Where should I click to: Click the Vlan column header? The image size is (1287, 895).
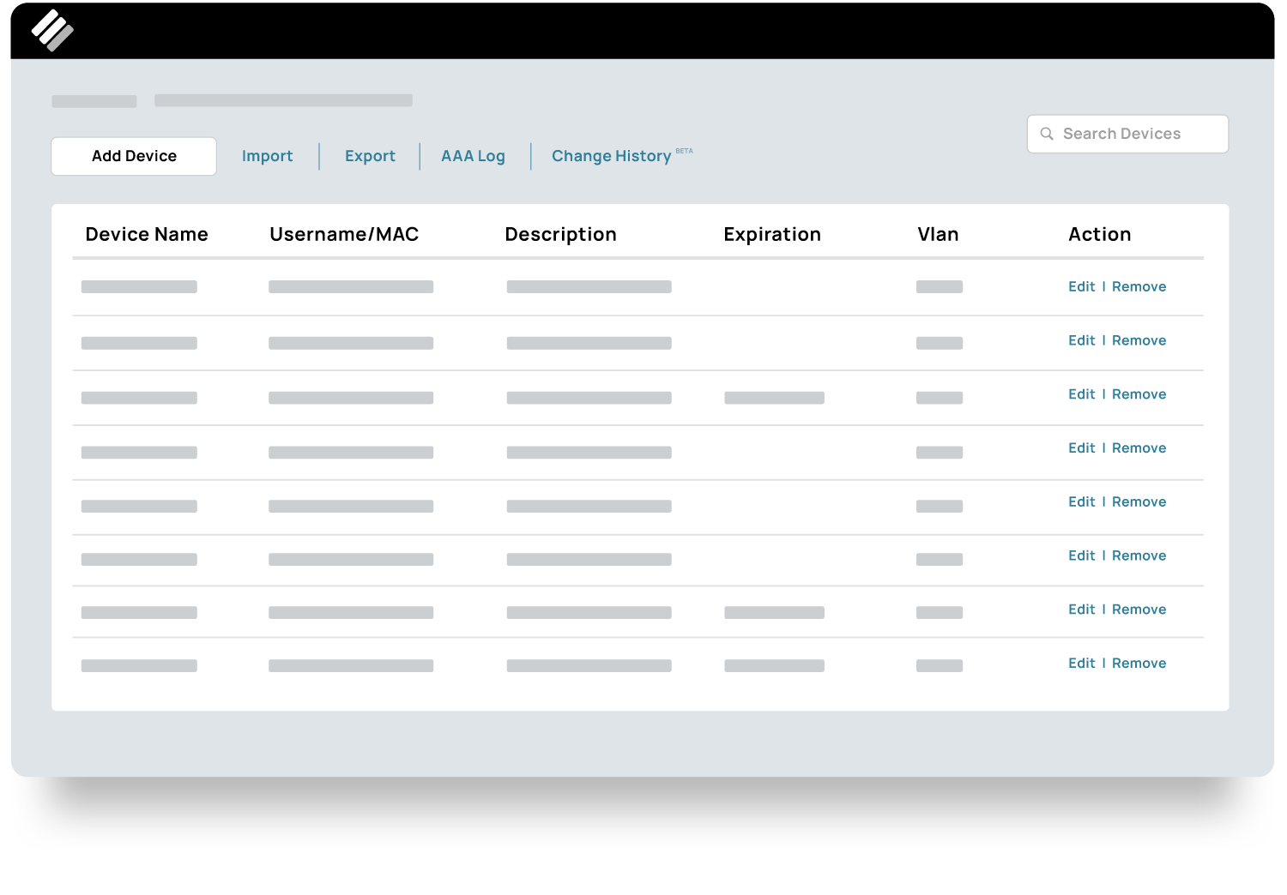(x=938, y=234)
